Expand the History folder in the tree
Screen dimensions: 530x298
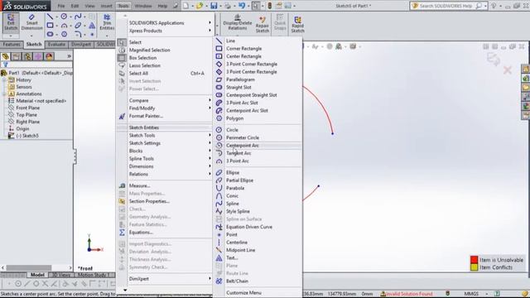click(4, 80)
